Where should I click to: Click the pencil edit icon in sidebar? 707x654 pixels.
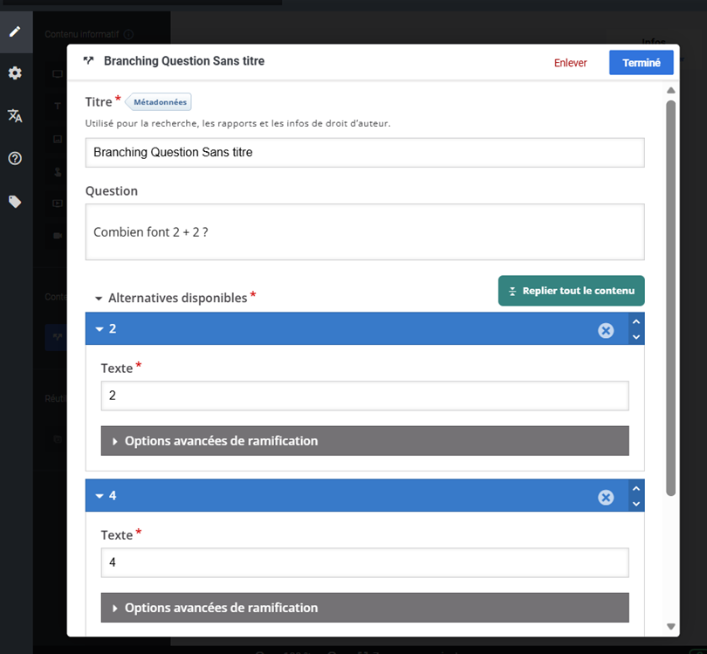click(15, 31)
